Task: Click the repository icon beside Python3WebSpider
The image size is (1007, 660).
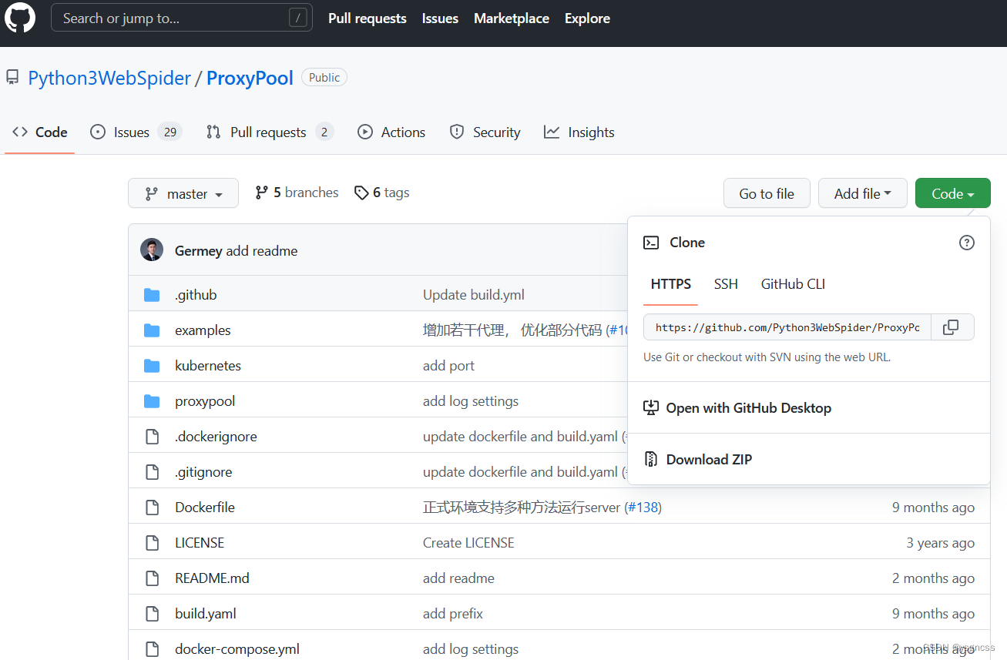Action: coord(12,78)
